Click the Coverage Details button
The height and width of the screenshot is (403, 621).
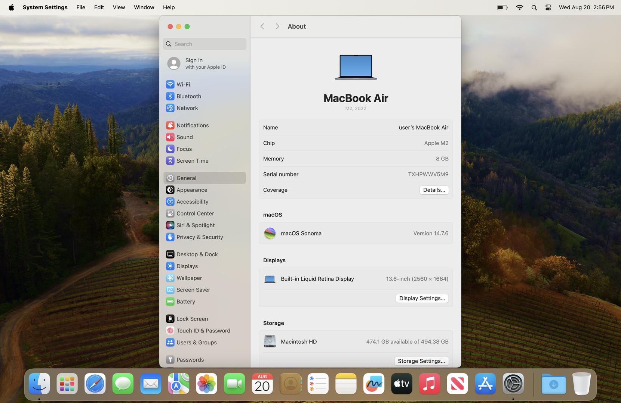point(434,190)
